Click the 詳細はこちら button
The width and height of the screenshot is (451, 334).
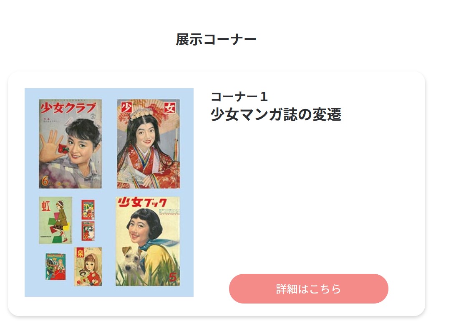click(308, 288)
